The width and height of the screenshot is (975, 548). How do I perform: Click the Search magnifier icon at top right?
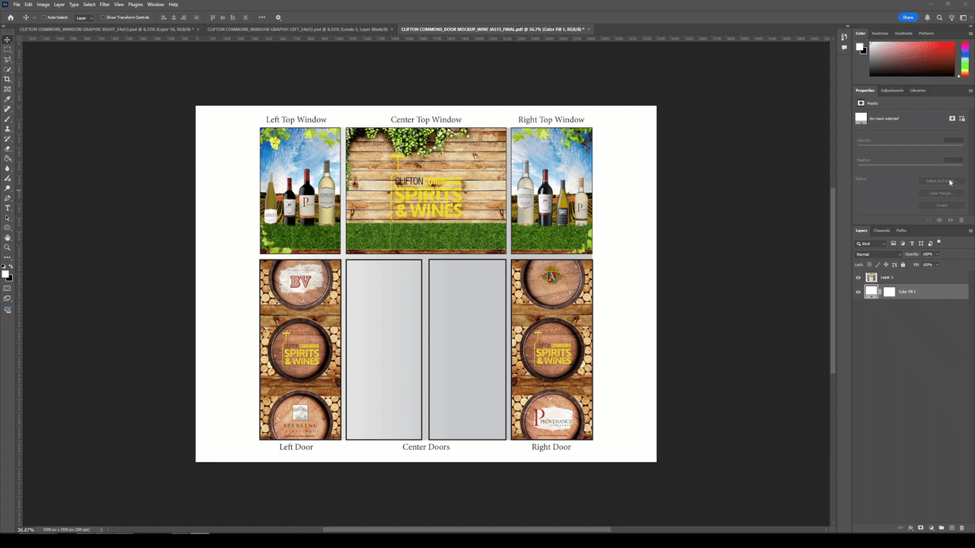pos(940,18)
